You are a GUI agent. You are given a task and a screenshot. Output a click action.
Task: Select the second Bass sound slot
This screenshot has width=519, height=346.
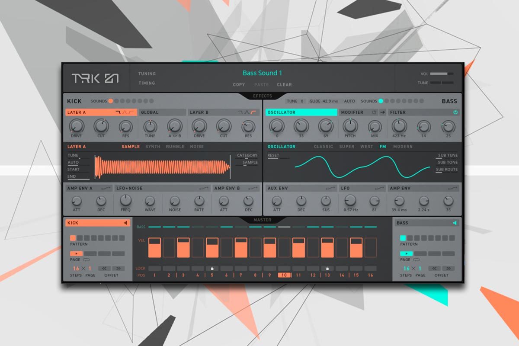[x=387, y=101]
